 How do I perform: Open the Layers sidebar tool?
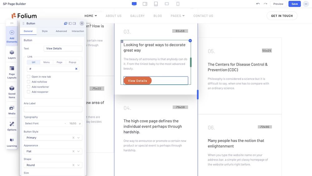click(12, 54)
